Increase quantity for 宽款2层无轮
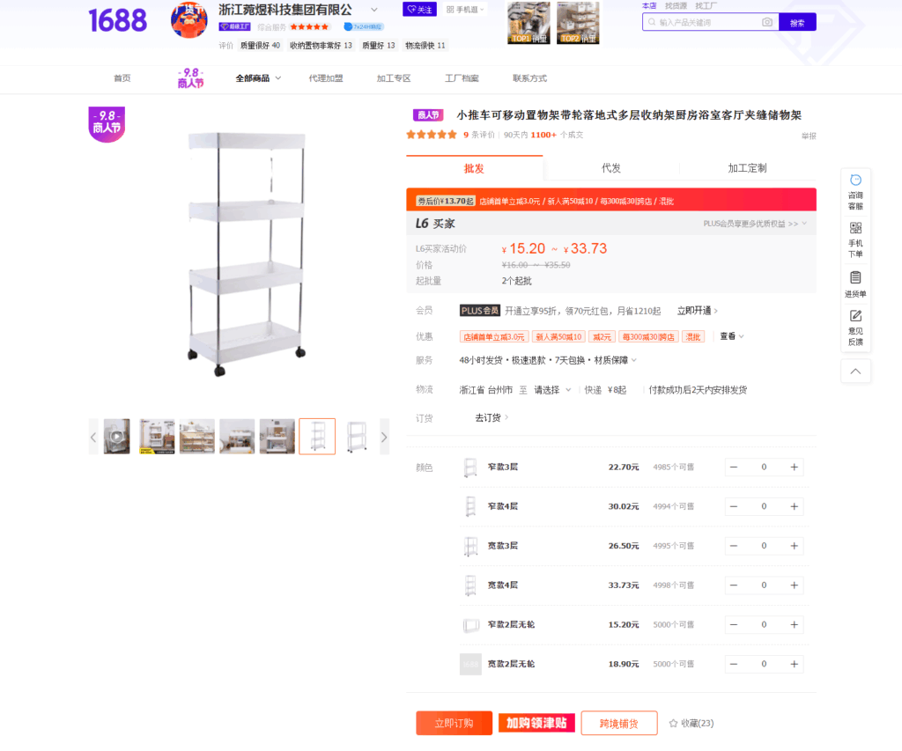 (794, 664)
